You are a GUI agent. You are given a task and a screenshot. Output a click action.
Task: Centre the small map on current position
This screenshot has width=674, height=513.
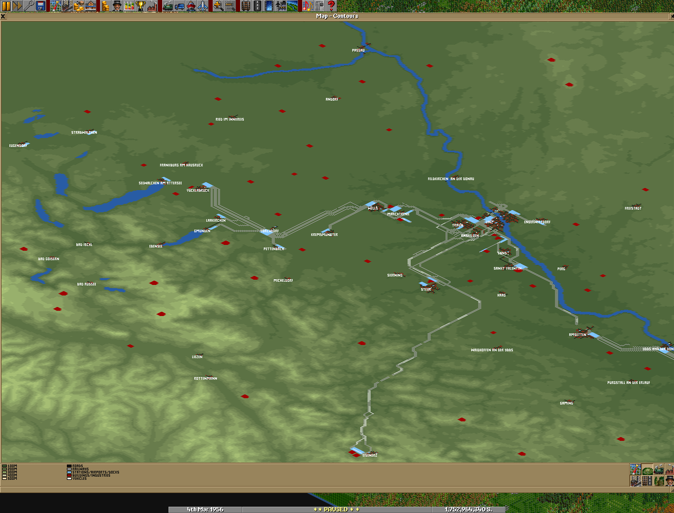636,469
